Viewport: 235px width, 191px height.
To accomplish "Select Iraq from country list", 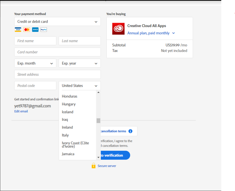I will 65,119.
